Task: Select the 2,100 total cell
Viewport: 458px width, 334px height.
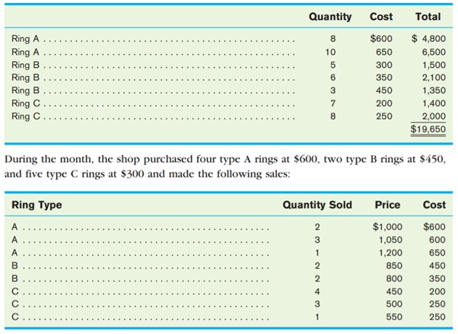Action: click(433, 78)
